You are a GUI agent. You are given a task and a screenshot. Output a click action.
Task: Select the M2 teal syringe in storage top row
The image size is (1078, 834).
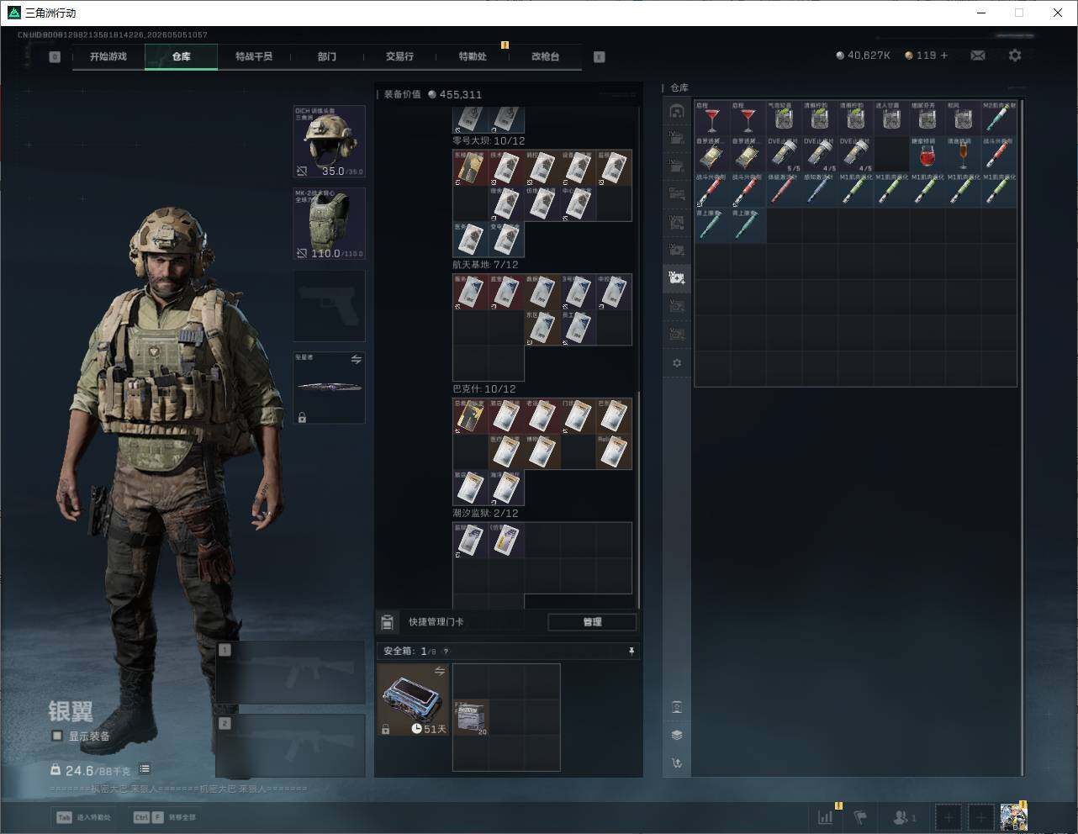pyautogui.click(x=1000, y=119)
